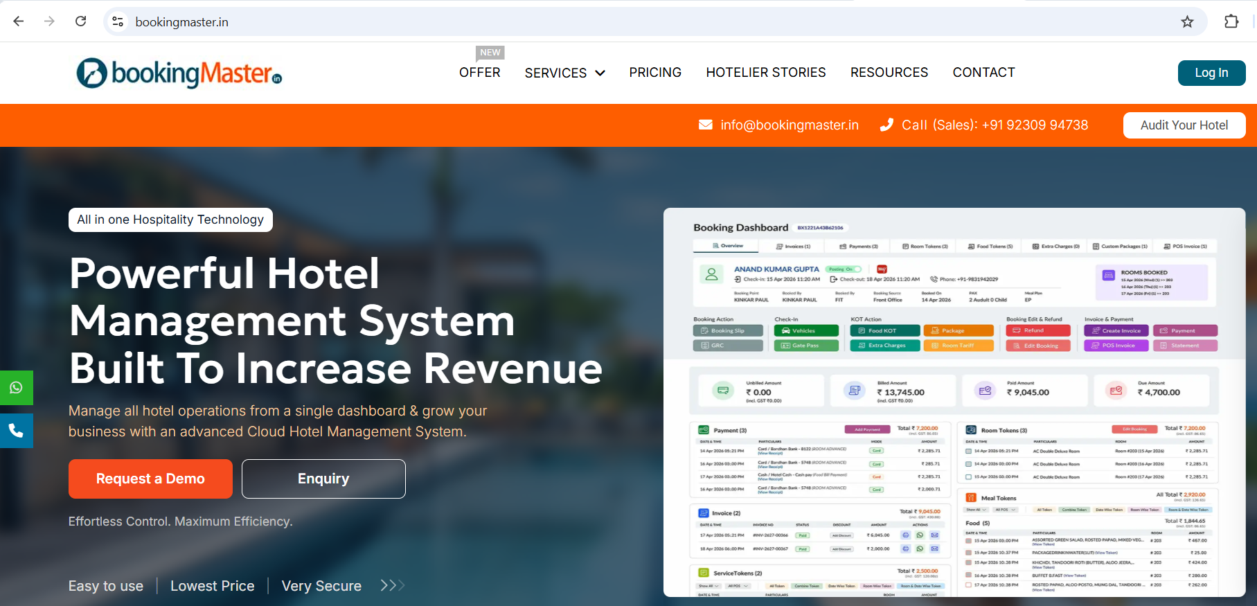View site information for bookingmaster.in
1257x606 pixels.
[x=118, y=21]
